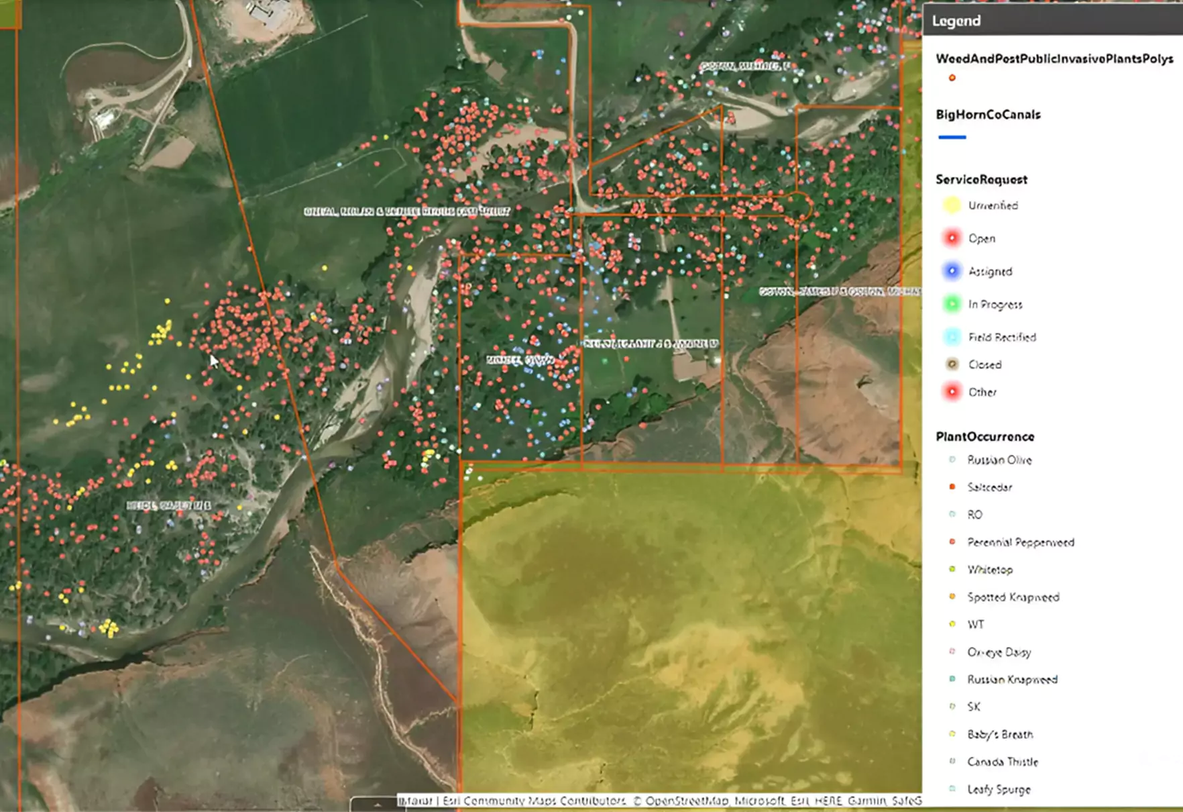Click the Spotted Knapweed legend dot
This screenshot has width=1183, height=812.
[952, 597]
